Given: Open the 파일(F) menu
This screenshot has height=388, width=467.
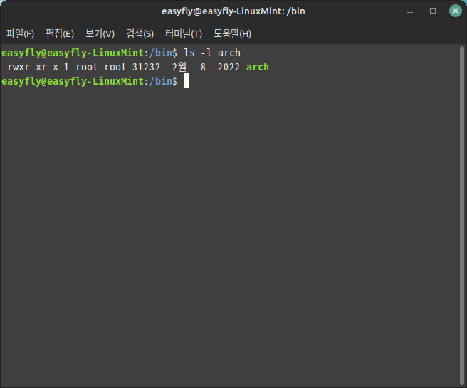Looking at the screenshot, I should coord(20,33).
